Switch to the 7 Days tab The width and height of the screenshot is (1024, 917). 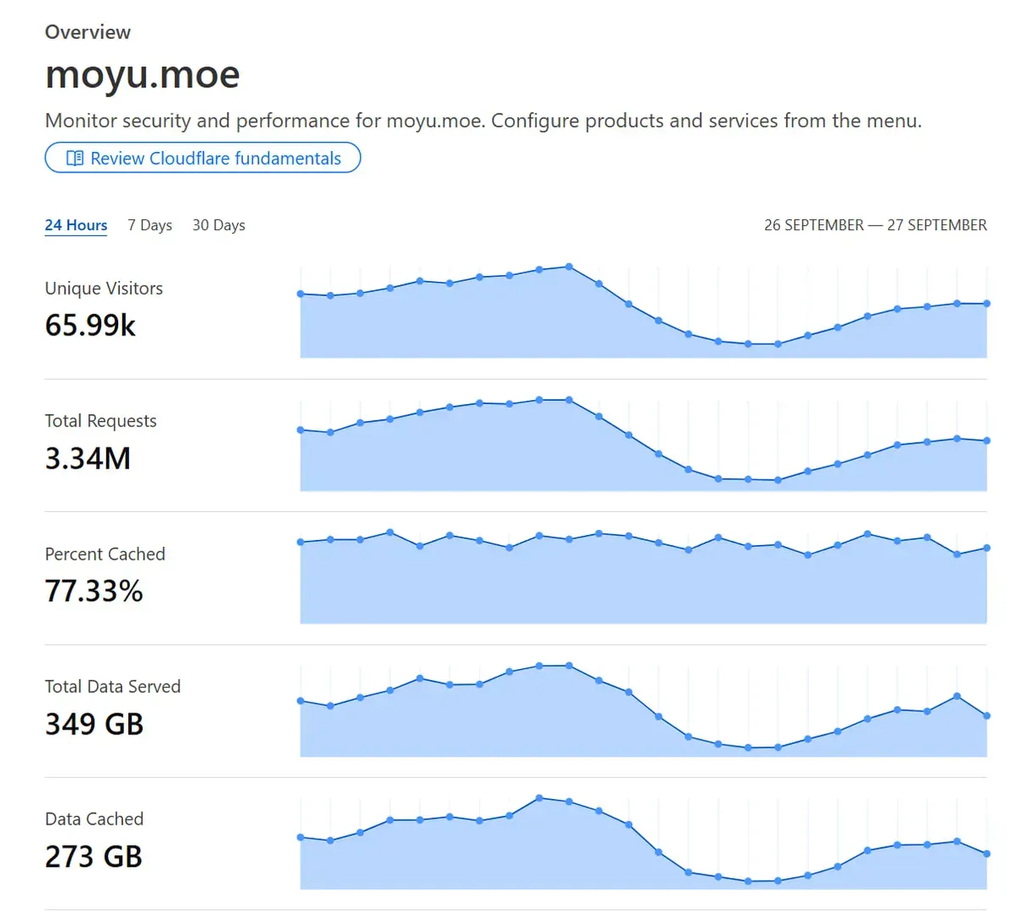point(150,225)
